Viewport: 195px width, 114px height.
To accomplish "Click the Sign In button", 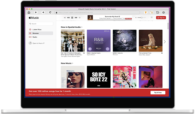I will [161, 18].
